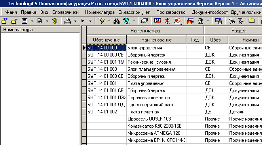Open the Документооборот menu
262x145 pixels.
click(210, 12)
